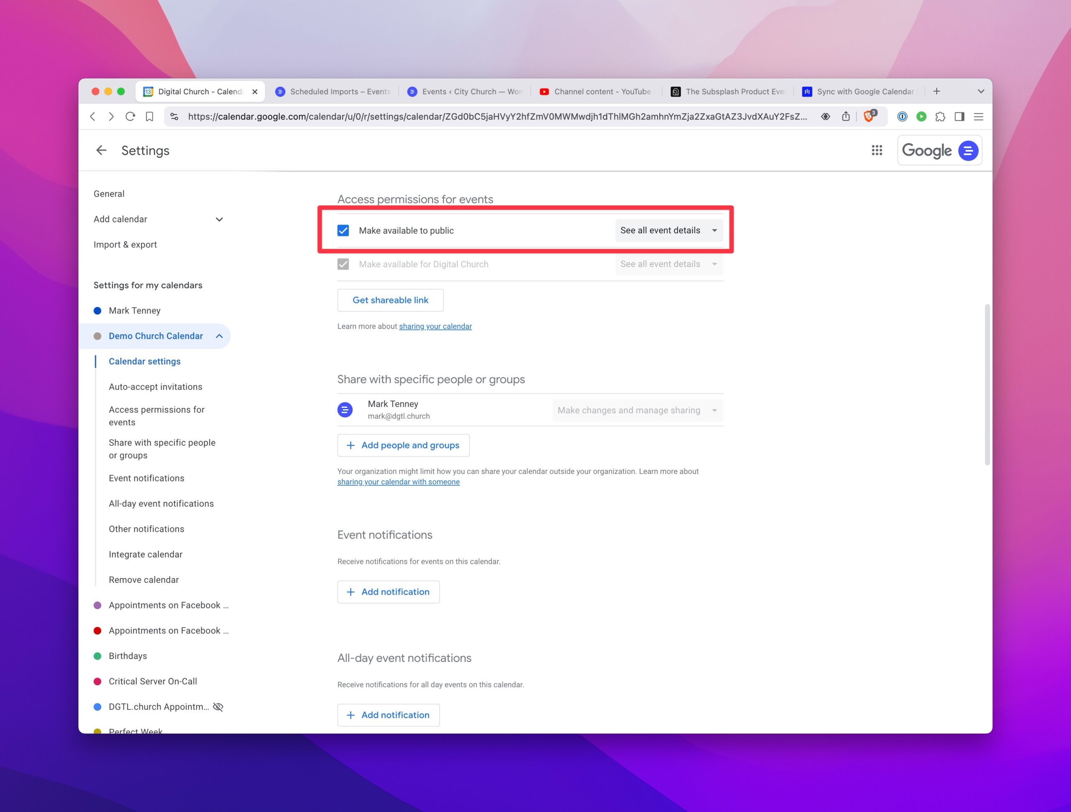Select Birthdays calendar in sidebar
1071x812 pixels.
128,656
